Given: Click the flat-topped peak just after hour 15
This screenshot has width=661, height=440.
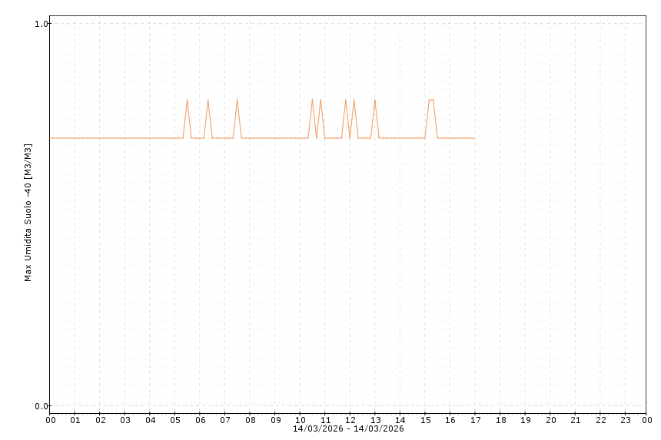Looking at the screenshot, I should pyautogui.click(x=431, y=100).
